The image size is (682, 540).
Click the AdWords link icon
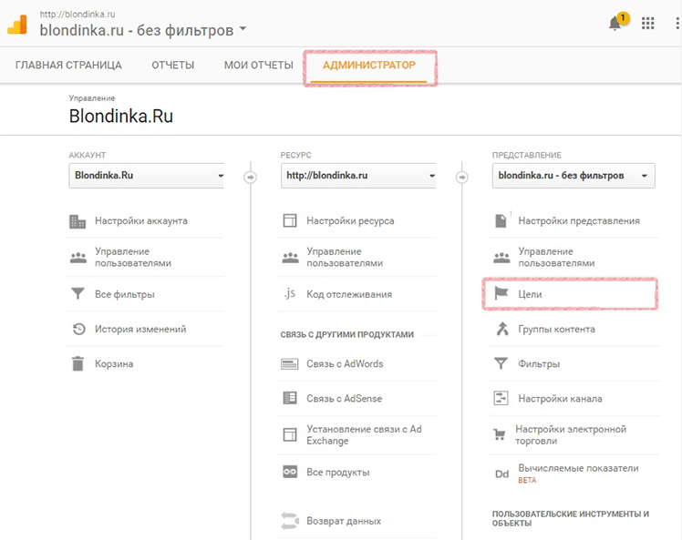(x=290, y=363)
